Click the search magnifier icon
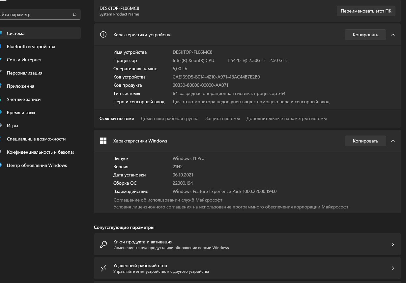Screen dimensions: 406x283 [74, 15]
